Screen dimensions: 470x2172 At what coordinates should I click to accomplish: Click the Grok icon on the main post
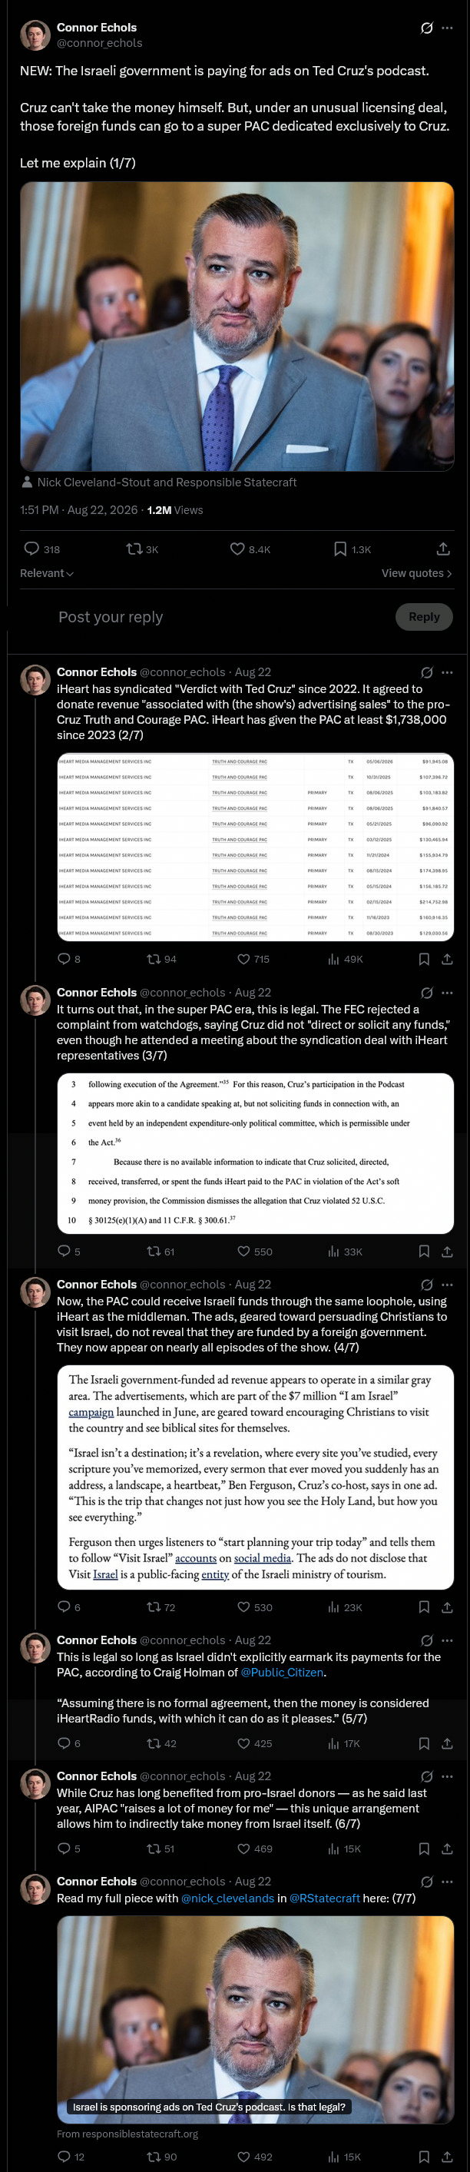427,28
